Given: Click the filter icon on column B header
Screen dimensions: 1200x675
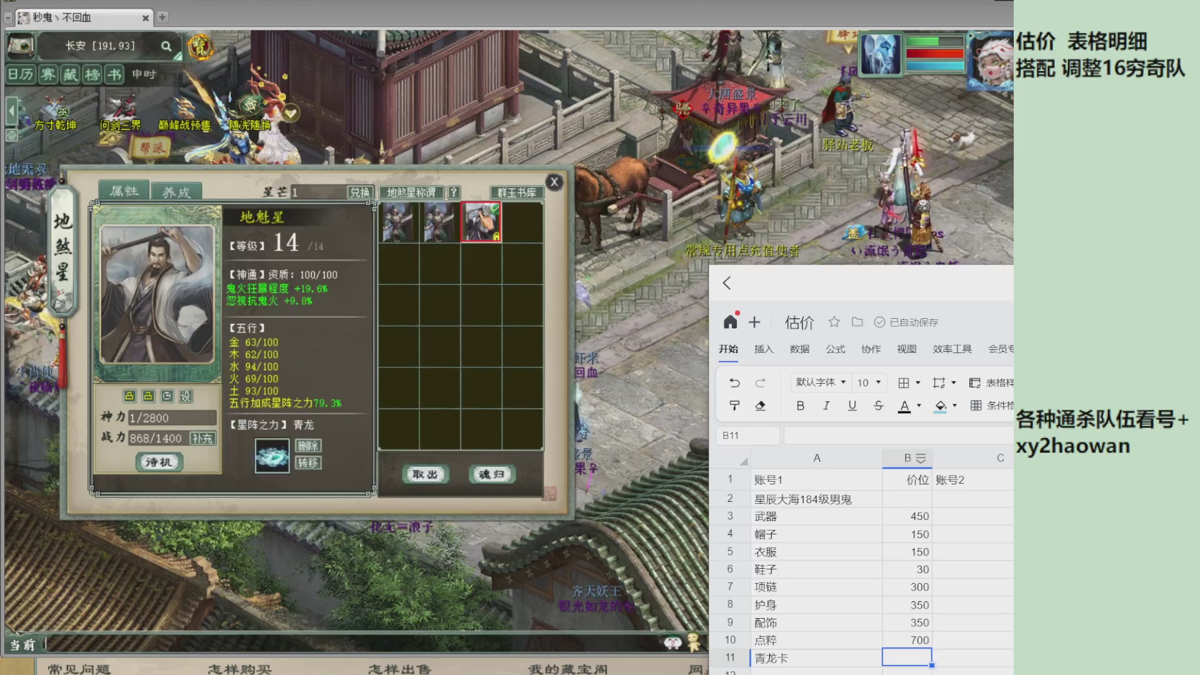Looking at the screenshot, I should (921, 459).
